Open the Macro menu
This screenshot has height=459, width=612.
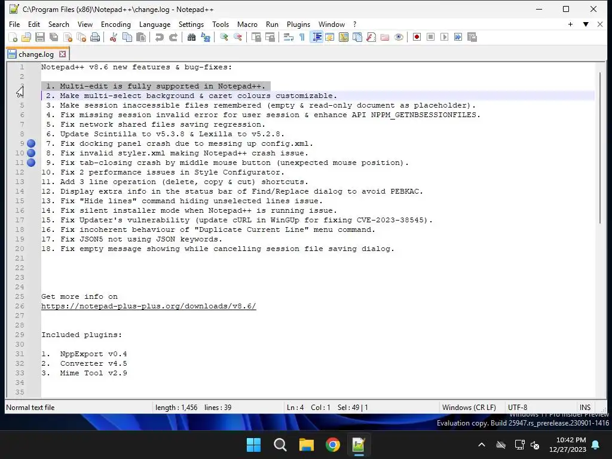click(x=247, y=24)
